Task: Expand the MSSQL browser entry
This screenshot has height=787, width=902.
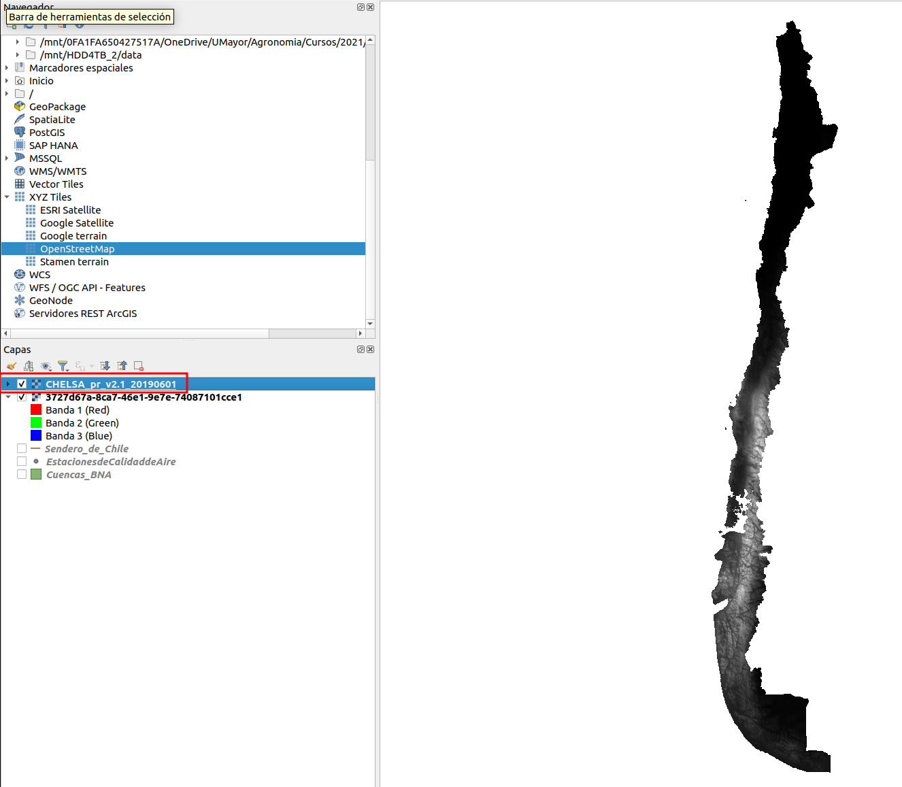Action: (x=7, y=158)
